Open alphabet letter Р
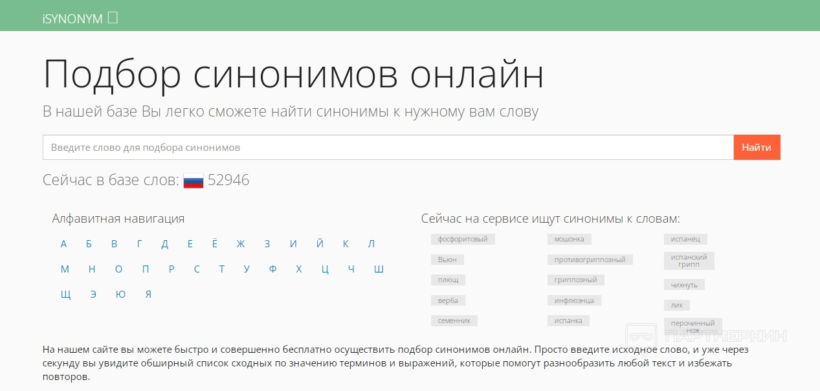Image resolution: width=820 pixels, height=391 pixels. point(172,269)
